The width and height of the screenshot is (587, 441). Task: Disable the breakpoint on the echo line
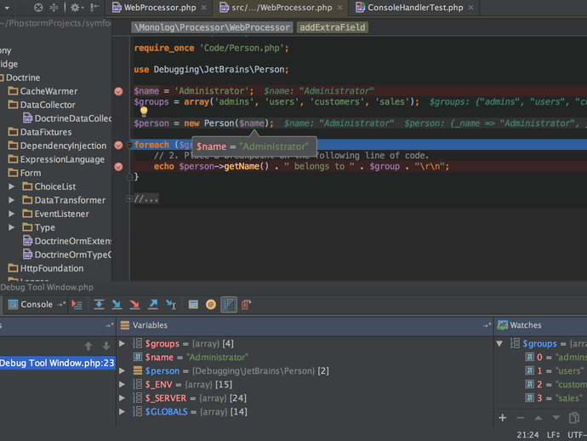coord(118,167)
